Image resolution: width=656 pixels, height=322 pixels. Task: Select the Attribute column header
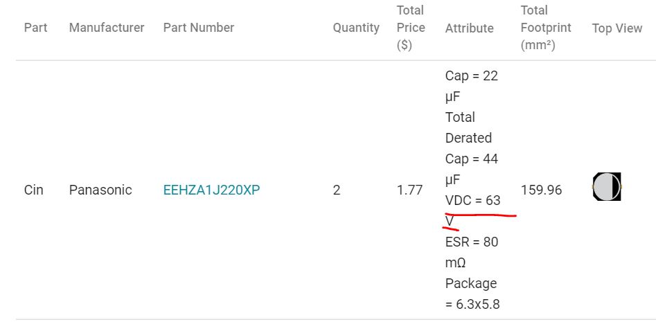pos(470,28)
